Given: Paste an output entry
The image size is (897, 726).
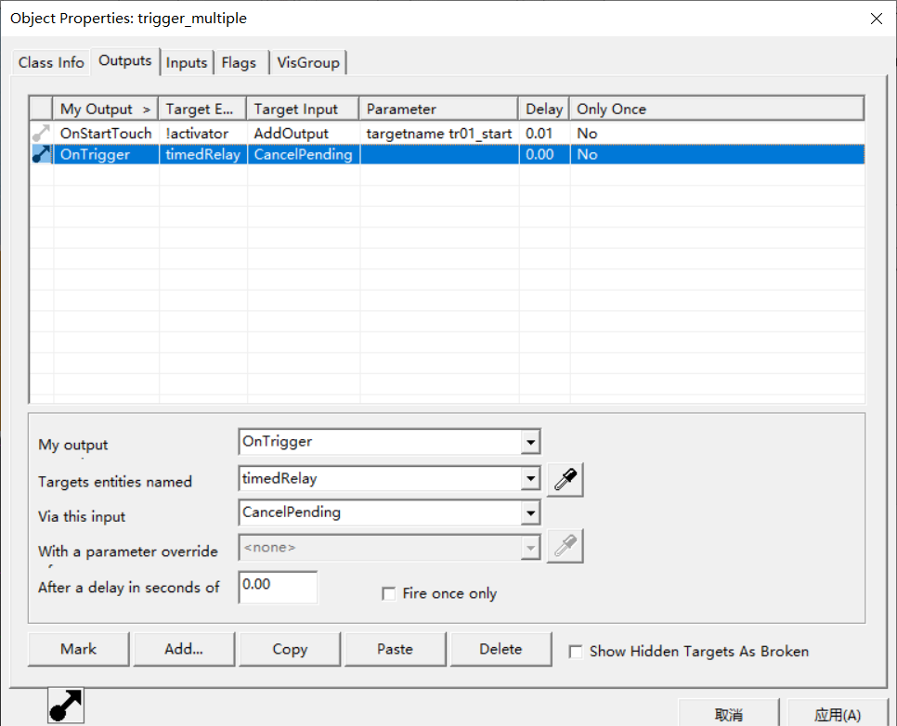Looking at the screenshot, I should coord(395,649).
